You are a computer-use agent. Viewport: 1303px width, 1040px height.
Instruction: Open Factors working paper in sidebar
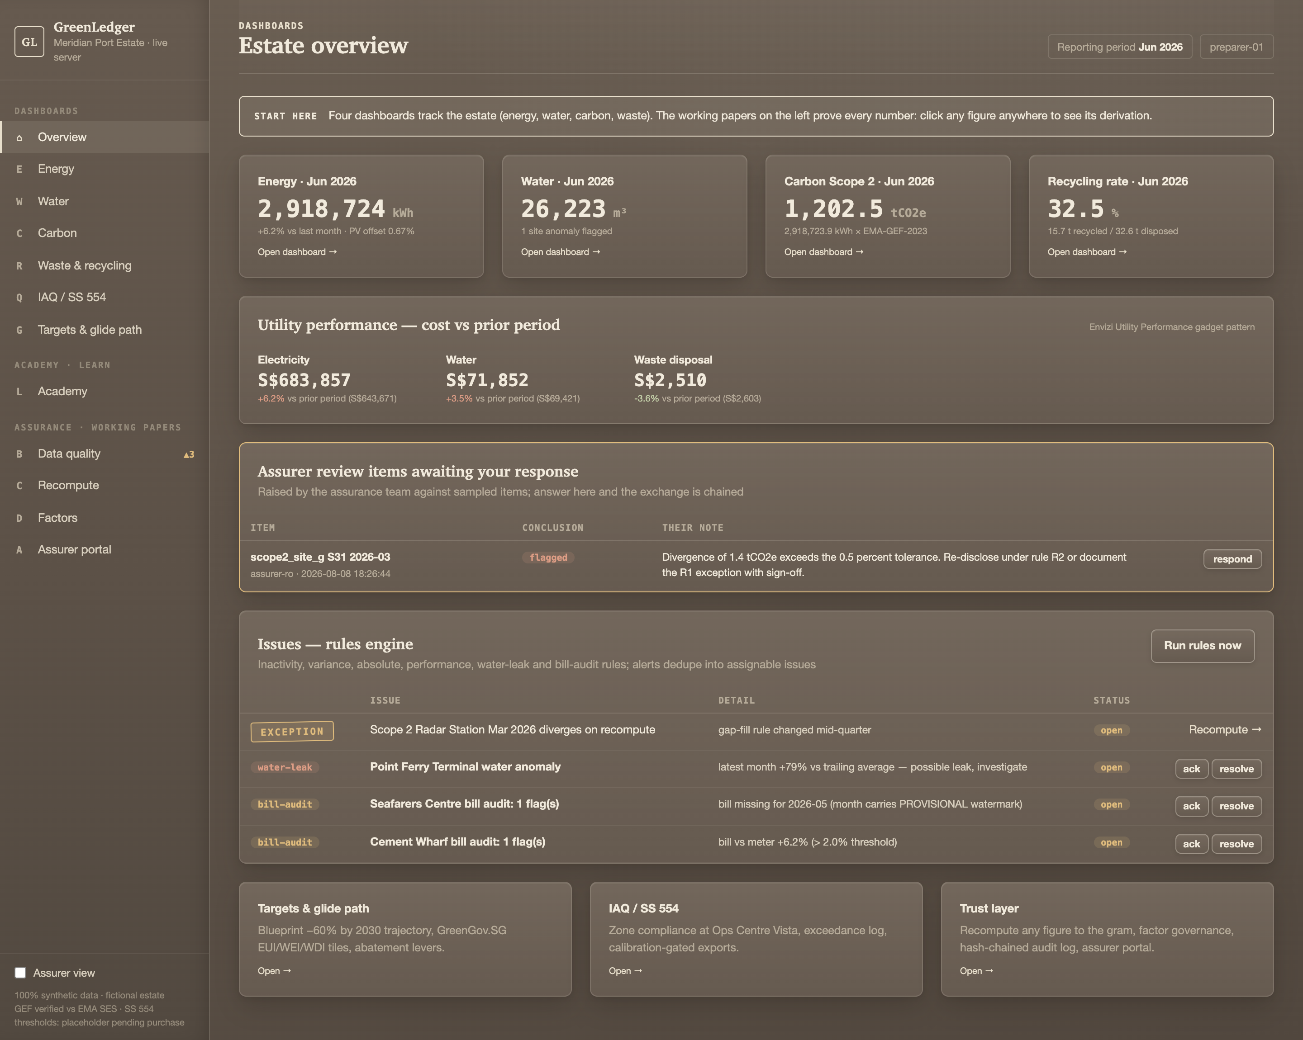point(105,518)
